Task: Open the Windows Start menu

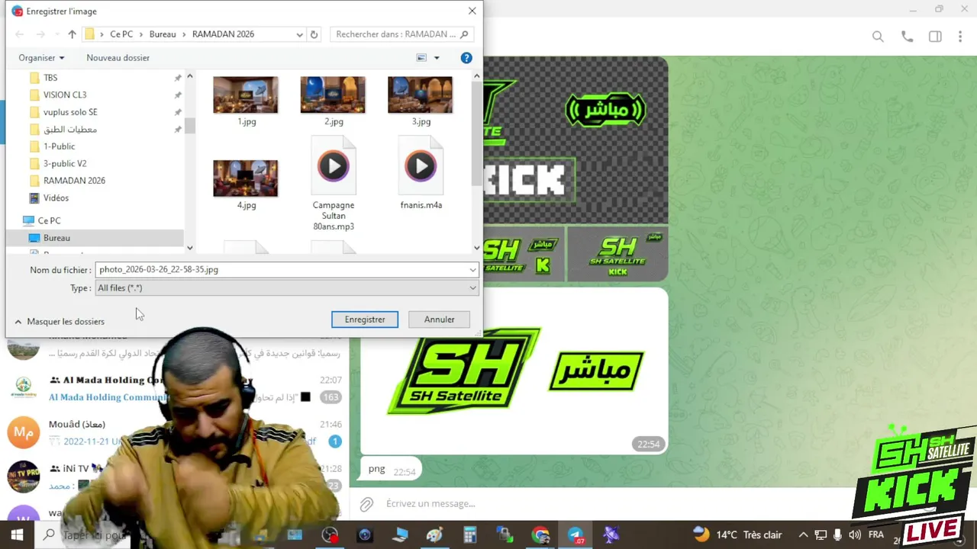Action: 17,535
